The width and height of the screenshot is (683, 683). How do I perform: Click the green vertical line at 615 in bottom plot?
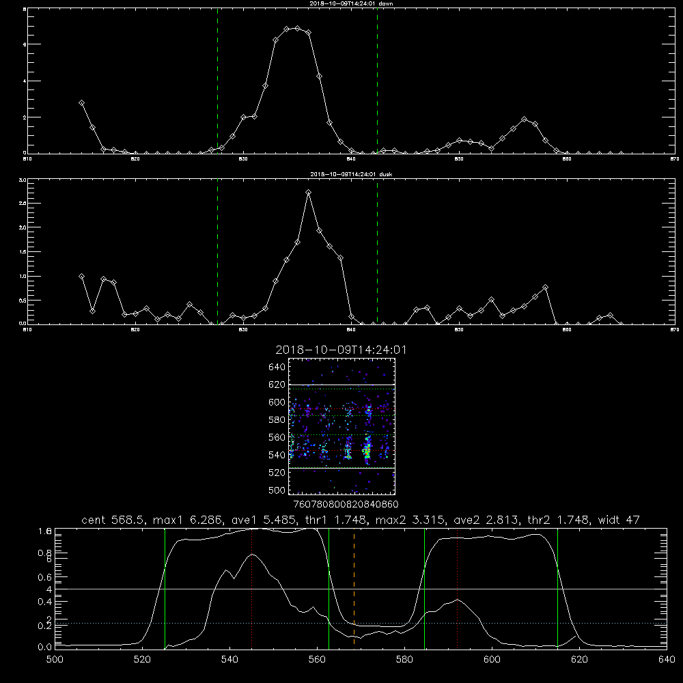pos(557,588)
